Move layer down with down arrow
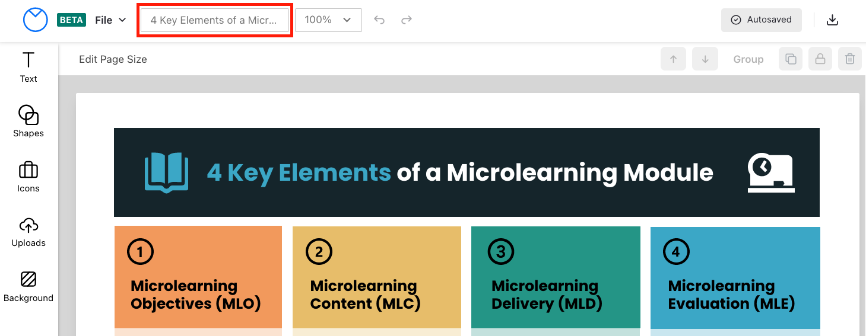Image resolution: width=866 pixels, height=336 pixels. pyautogui.click(x=705, y=59)
